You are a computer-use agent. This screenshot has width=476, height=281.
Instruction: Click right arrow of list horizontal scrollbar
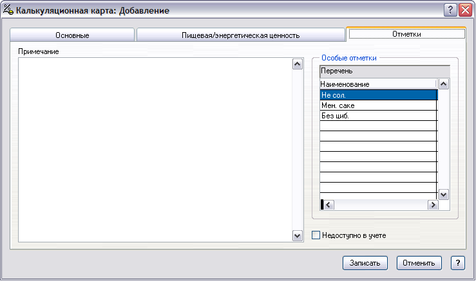tap(433, 205)
